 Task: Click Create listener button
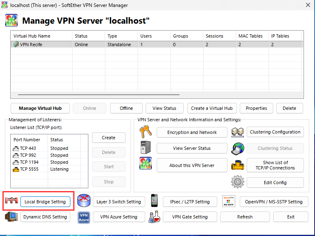point(109,138)
